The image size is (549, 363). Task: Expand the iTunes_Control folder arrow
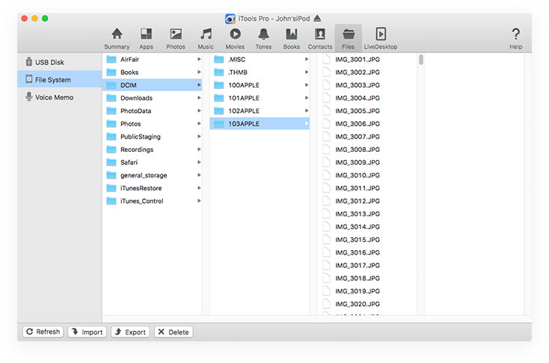[199, 201]
